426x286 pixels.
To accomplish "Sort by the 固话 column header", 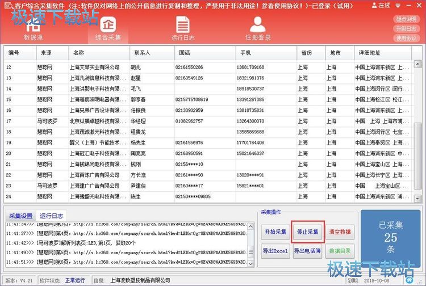I will [205, 53].
